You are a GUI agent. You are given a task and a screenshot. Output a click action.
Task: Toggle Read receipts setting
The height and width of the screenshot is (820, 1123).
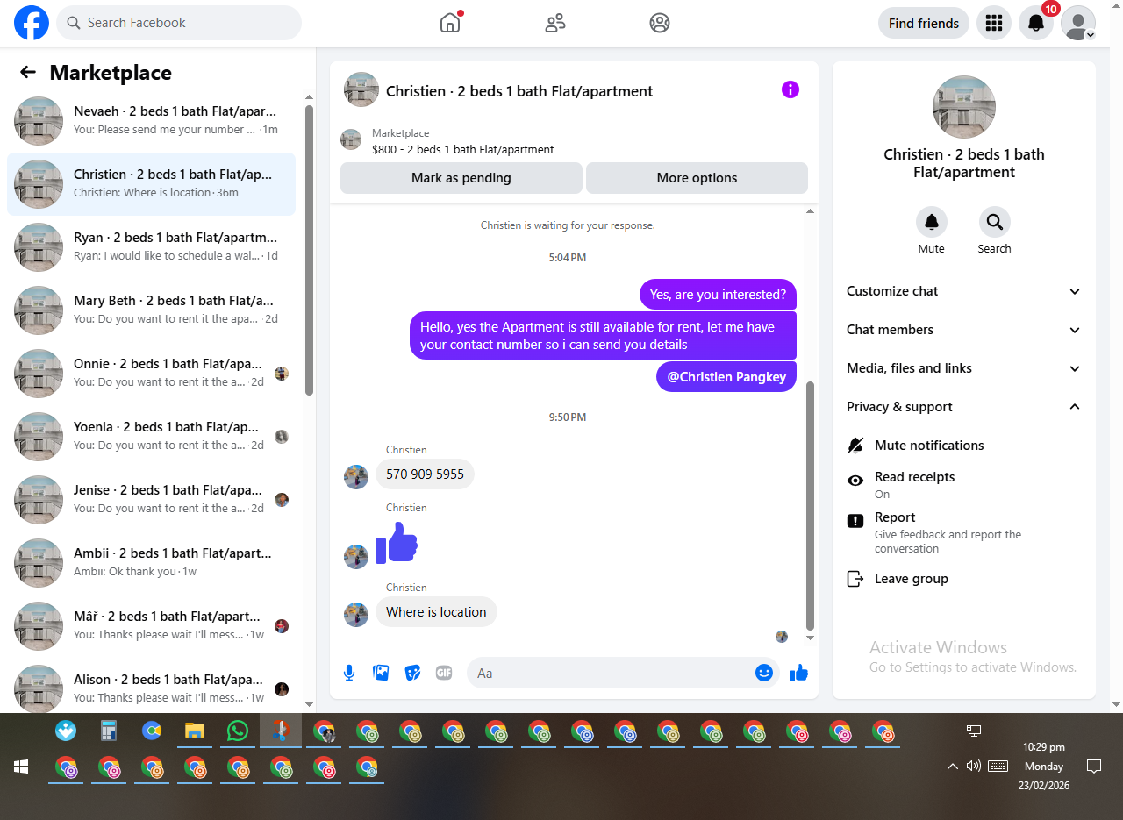coord(964,484)
